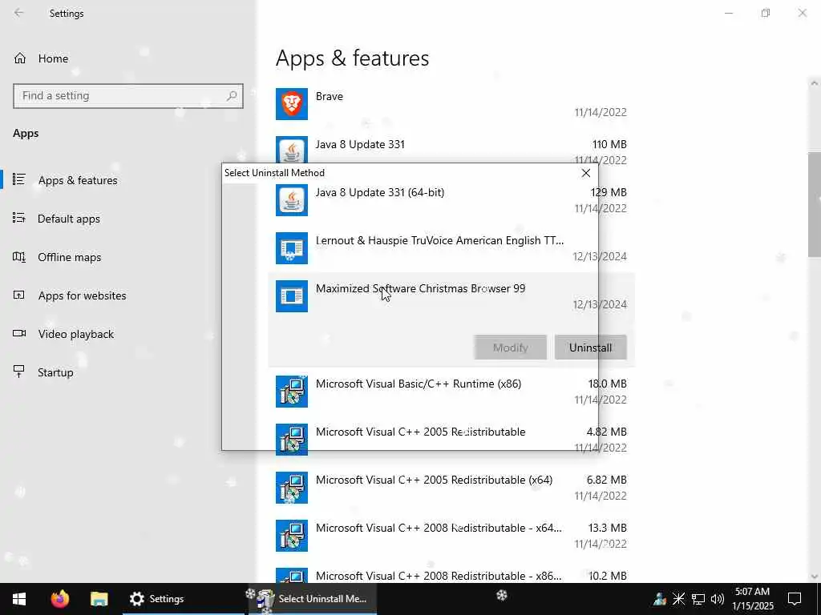
Task: Switch to the Select Uninstall Method taskbar button
Action: tap(313, 599)
